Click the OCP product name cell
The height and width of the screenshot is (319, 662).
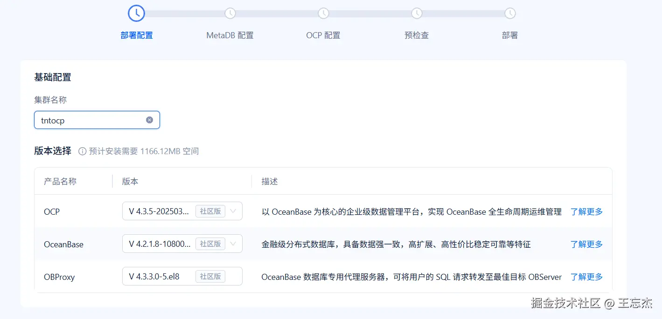pyautogui.click(x=52, y=211)
